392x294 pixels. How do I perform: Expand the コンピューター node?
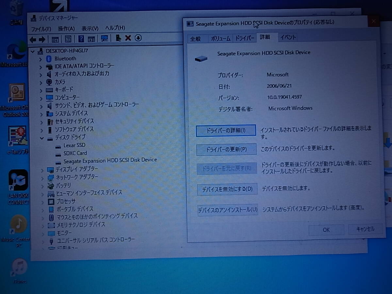pos(41,98)
